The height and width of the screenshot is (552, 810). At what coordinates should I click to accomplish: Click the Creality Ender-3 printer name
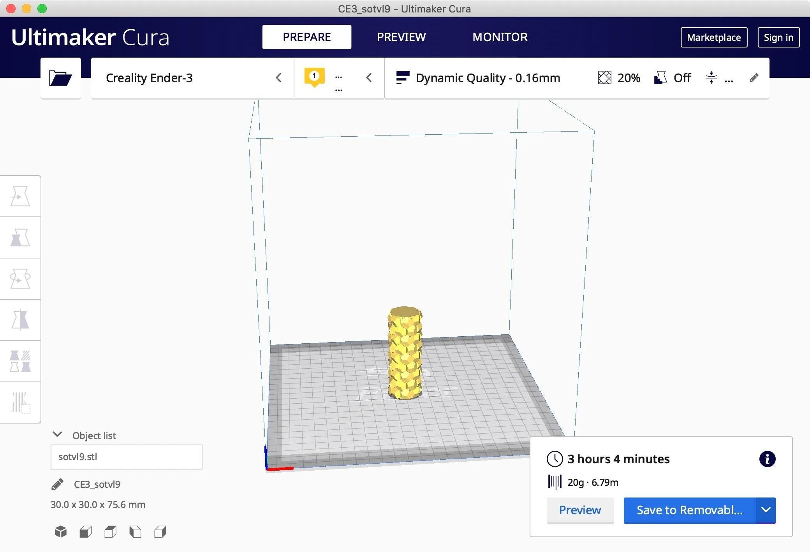[x=149, y=78]
